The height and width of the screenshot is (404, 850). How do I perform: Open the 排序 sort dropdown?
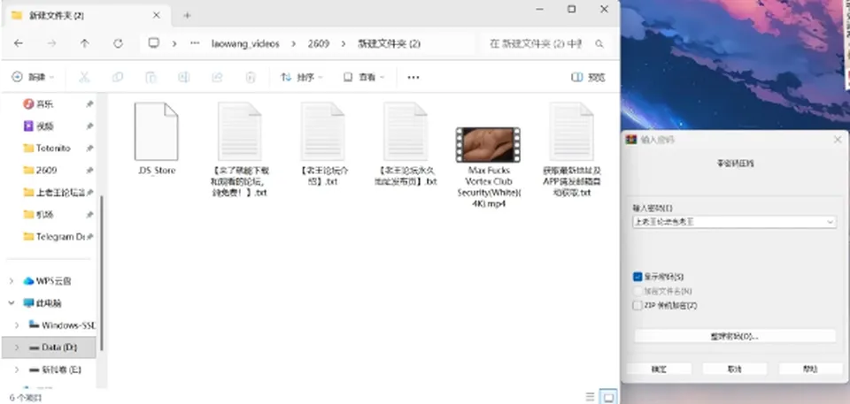(x=301, y=78)
